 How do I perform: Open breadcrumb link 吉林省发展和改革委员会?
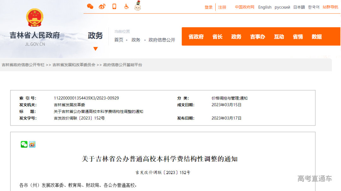[x=74, y=65]
